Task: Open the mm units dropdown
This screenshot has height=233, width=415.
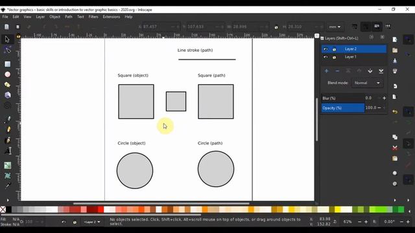Action: click(335, 27)
